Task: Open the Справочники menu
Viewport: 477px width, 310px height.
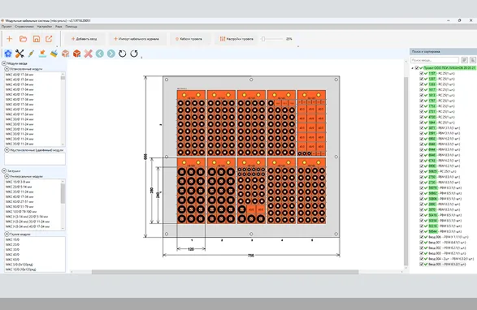Action: tap(24, 27)
